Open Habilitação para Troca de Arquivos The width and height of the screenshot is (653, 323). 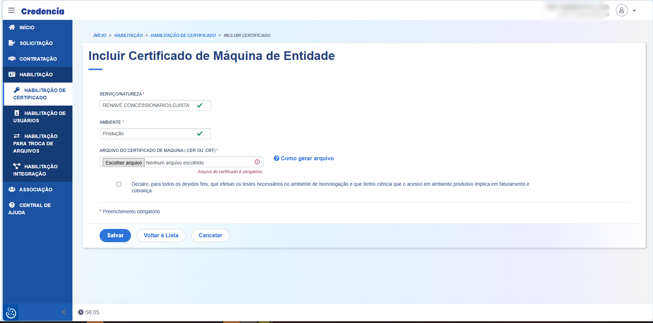click(38, 144)
